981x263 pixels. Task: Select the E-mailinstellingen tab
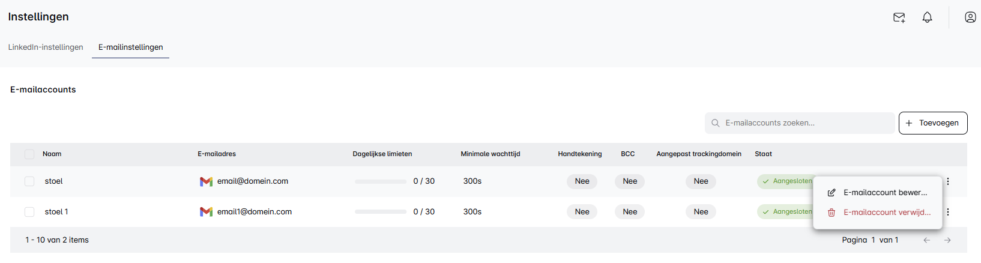[x=130, y=47]
